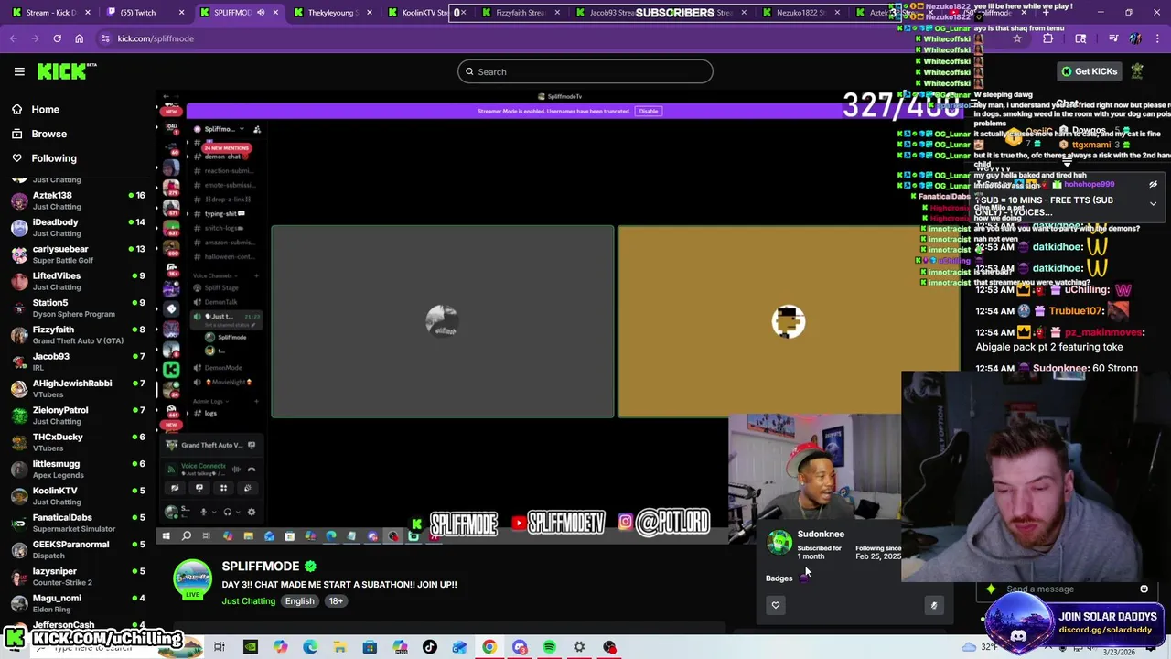This screenshot has width=1171, height=659.
Task: Select lazysniper in the following list
Action: [78, 576]
